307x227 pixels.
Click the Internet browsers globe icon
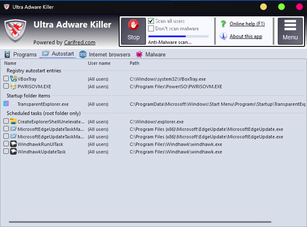[83, 54]
